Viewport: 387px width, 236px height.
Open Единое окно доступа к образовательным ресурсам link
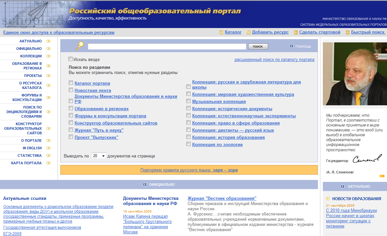(59, 32)
